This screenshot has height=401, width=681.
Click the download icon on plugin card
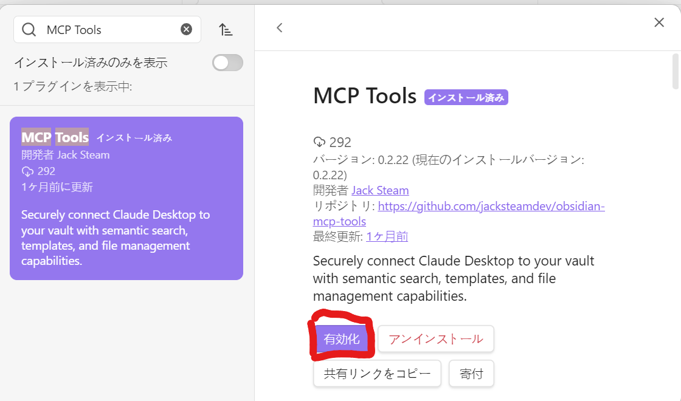[x=27, y=171]
